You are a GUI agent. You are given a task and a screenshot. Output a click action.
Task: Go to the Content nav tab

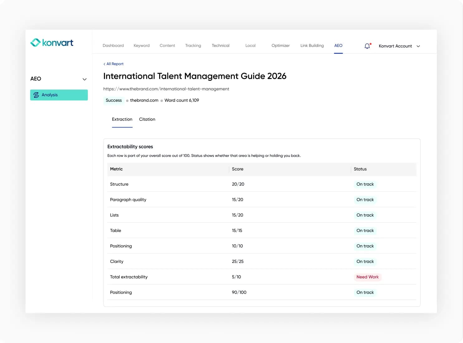point(167,46)
